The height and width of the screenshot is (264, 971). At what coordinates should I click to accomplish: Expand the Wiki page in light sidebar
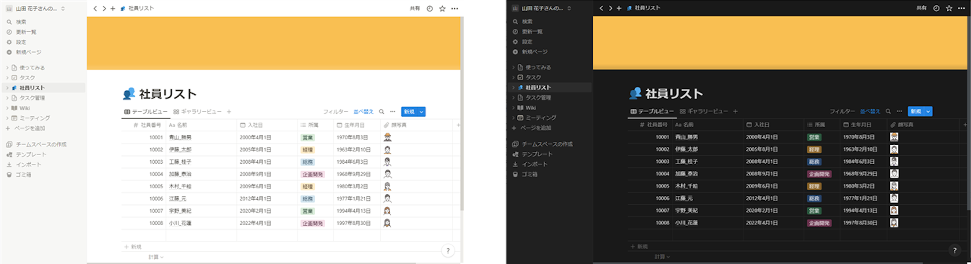coord(7,108)
